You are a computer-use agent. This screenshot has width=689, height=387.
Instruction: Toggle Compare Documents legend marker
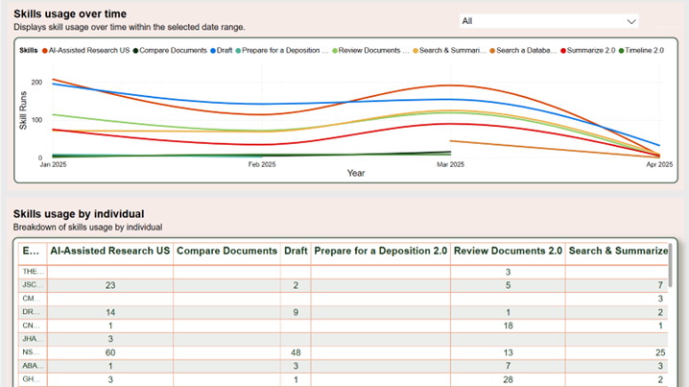[x=135, y=50]
